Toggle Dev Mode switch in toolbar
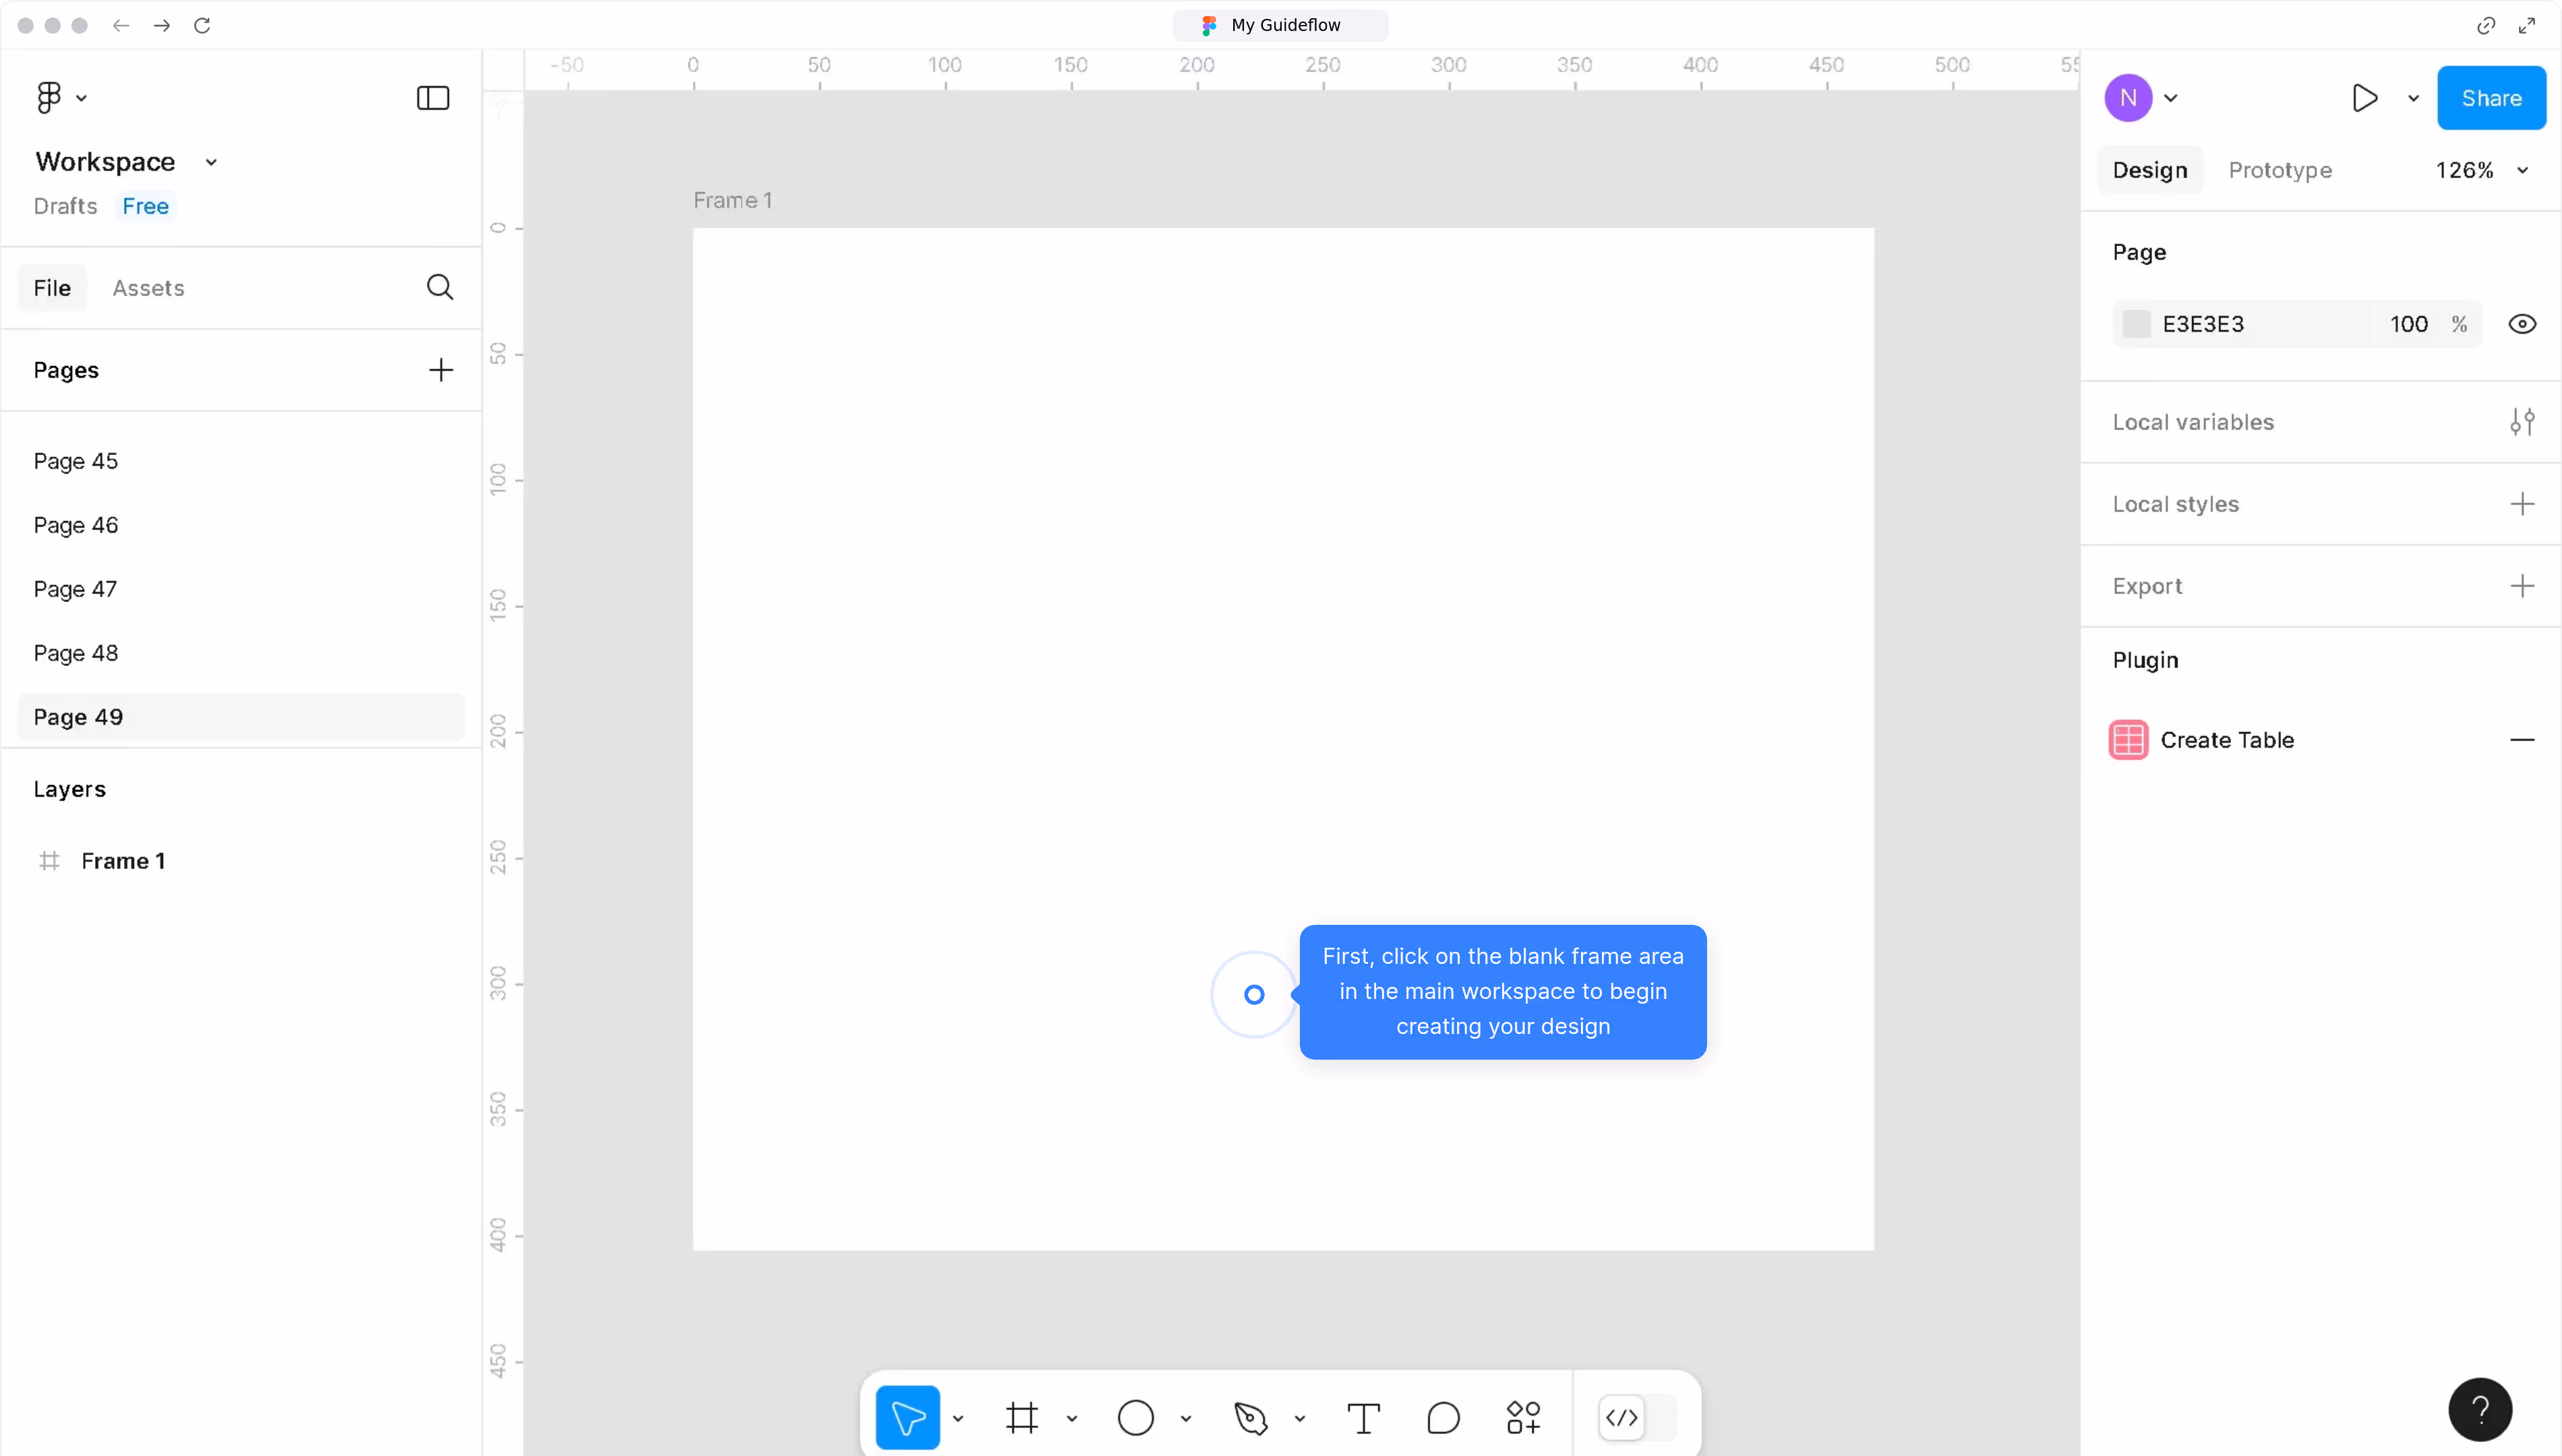 (x=1637, y=1417)
